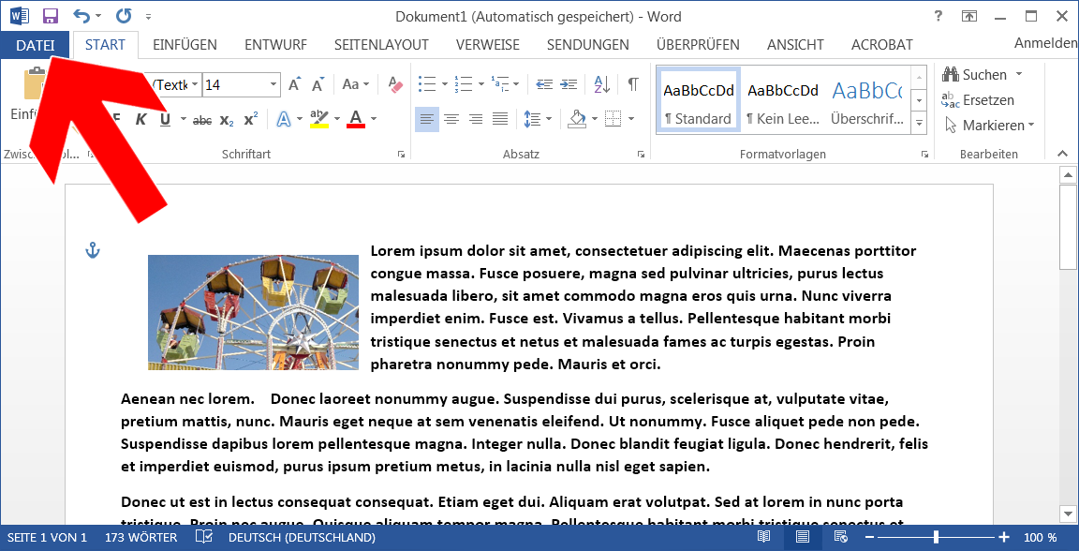Click Anmelden to sign in
Image resolution: width=1079 pixels, height=551 pixels.
(1045, 43)
